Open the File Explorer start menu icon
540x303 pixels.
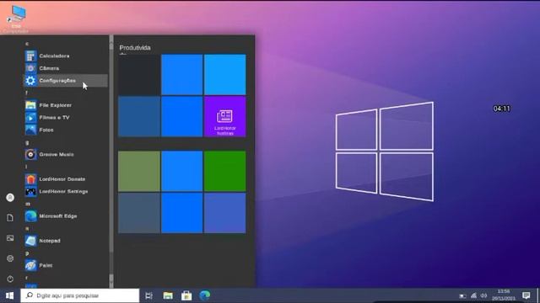coord(30,105)
